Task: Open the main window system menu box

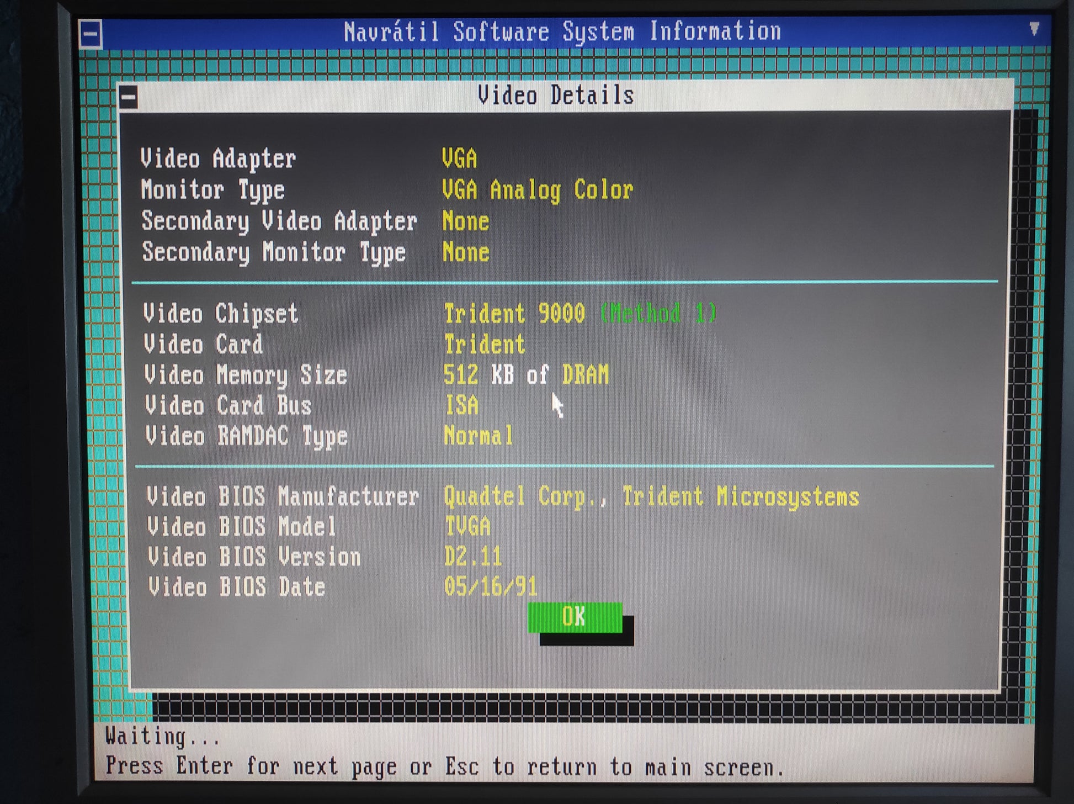Action: [x=90, y=34]
